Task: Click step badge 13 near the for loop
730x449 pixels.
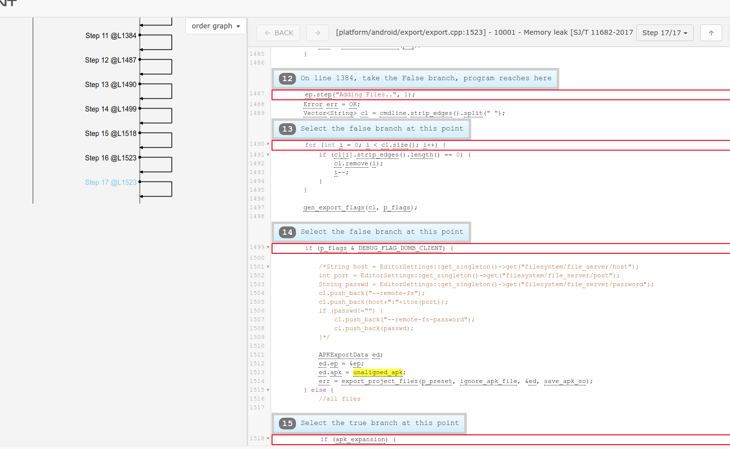Action: pos(287,129)
